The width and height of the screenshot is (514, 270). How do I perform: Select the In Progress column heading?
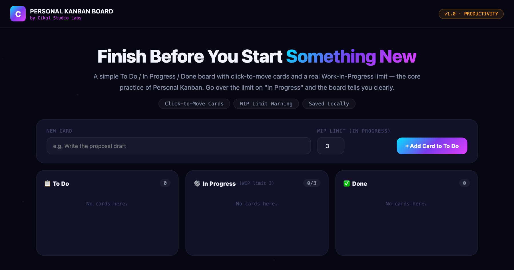point(219,184)
